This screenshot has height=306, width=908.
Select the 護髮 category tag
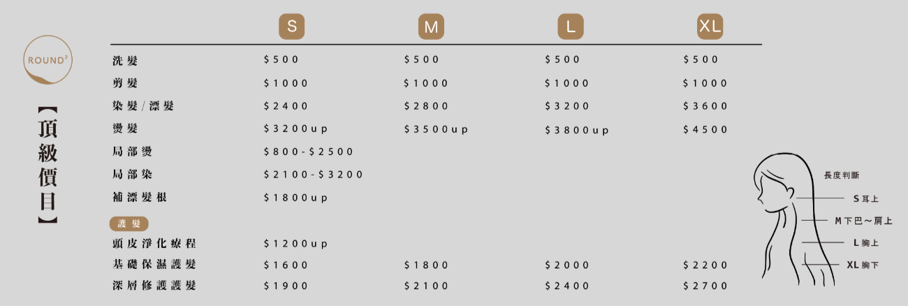coord(129,224)
